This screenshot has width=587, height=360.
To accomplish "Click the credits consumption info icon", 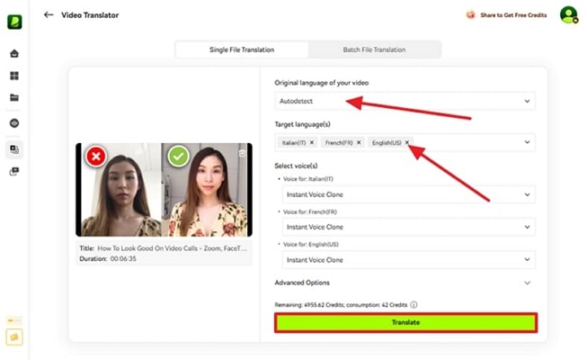I will pos(414,304).
